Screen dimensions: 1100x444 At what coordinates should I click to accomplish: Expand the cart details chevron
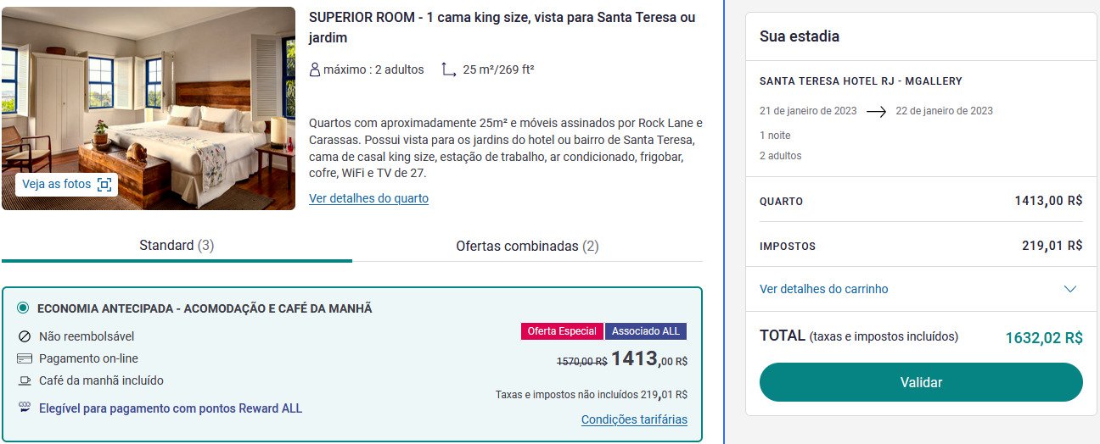[x=1070, y=289]
